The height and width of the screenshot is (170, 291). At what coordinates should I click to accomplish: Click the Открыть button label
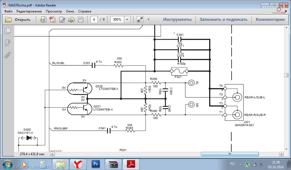(x=22, y=20)
